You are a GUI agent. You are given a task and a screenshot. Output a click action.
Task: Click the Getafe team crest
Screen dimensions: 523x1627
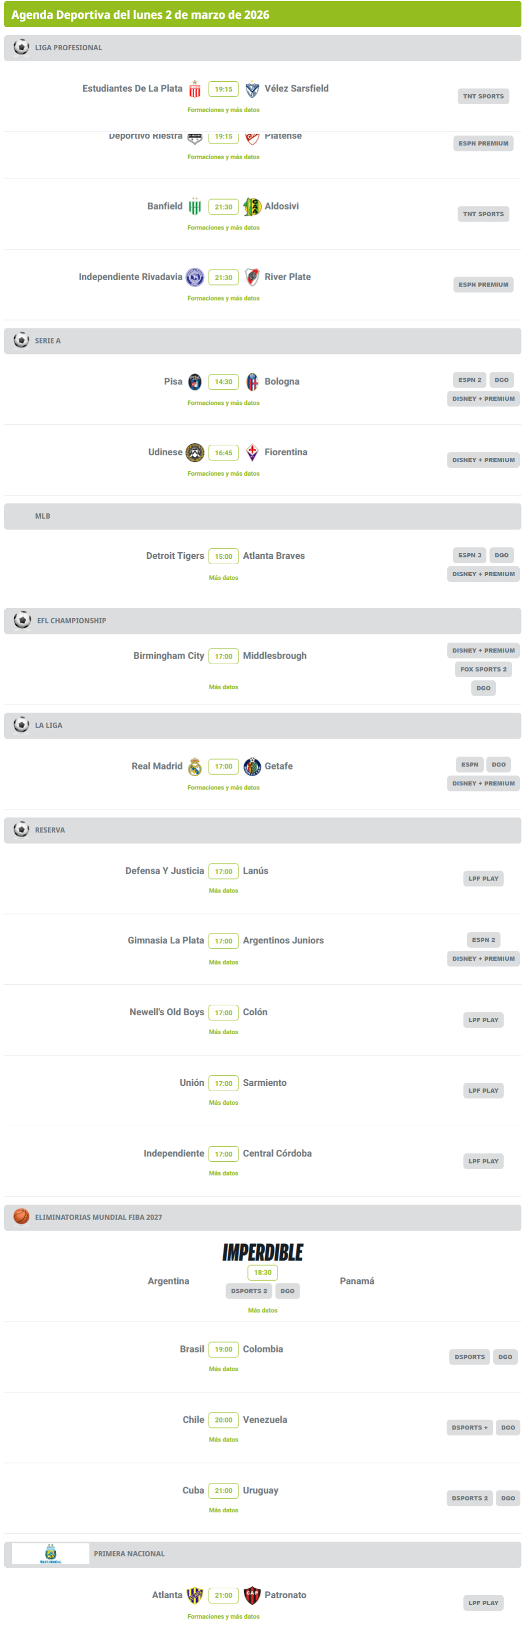pos(253,766)
